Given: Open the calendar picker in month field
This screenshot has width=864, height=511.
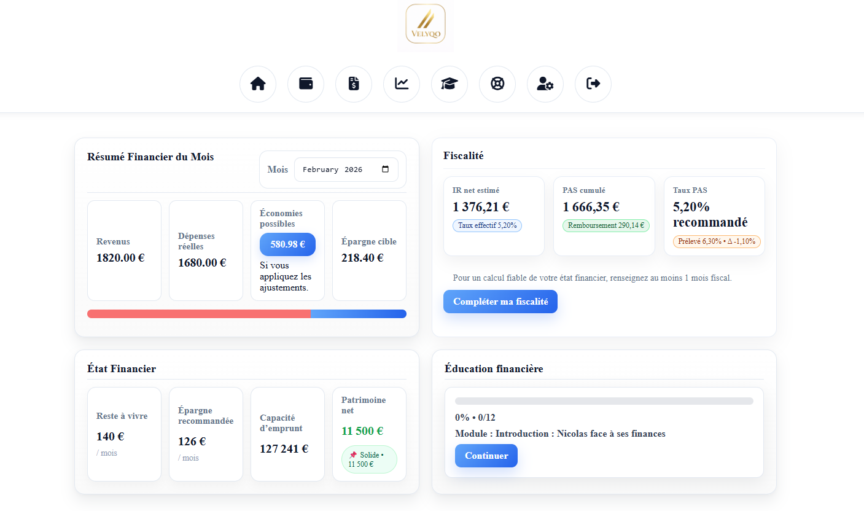Looking at the screenshot, I should pos(386,170).
